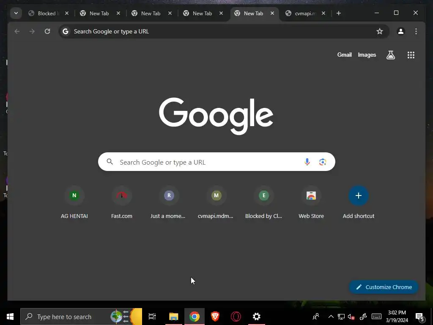This screenshot has height=325, width=433.
Task: Open the Images link
Action: (367, 55)
